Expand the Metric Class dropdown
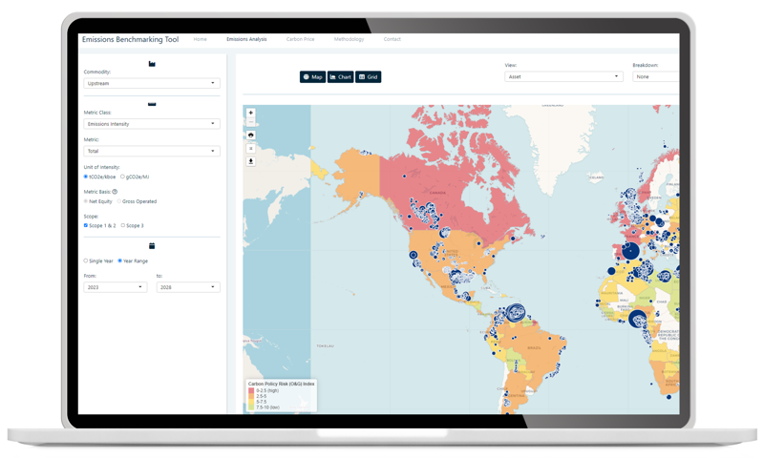 click(x=152, y=124)
